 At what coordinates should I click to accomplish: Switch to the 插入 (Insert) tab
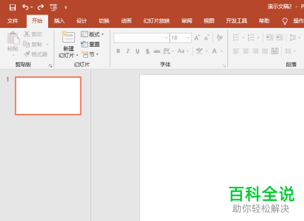coord(59,21)
